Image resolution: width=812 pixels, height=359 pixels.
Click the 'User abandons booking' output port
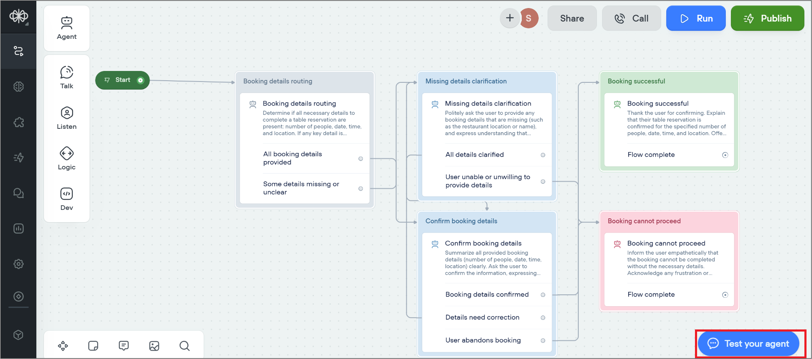click(x=543, y=340)
